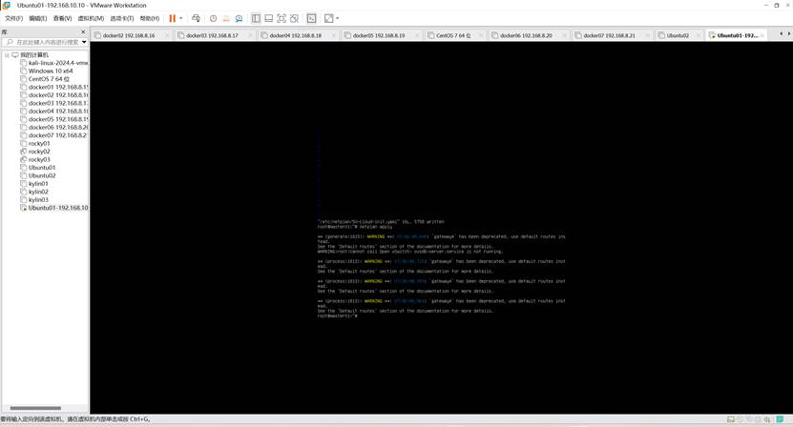The width and height of the screenshot is (793, 427).
Task: Close the library panel
Action: tap(83, 31)
